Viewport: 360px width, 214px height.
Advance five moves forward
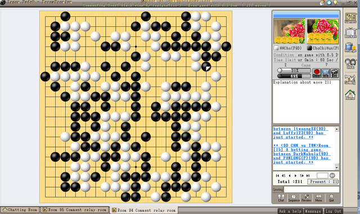301,176
